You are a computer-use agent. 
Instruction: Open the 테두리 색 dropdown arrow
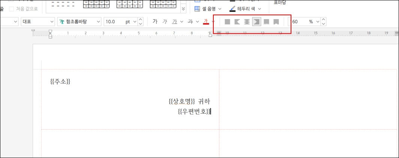click(259, 9)
